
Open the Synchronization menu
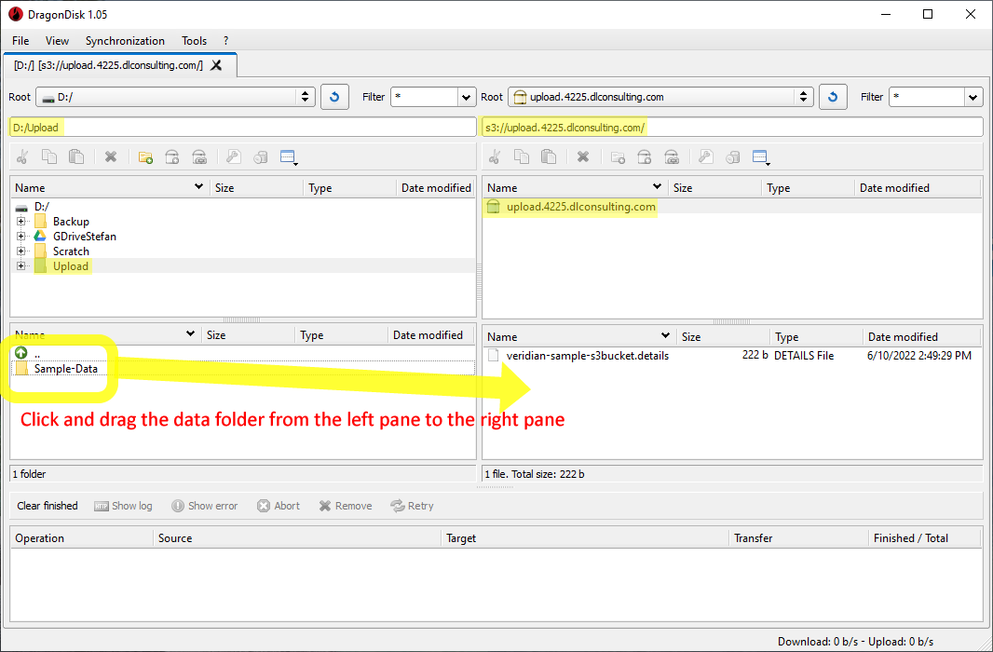(125, 40)
